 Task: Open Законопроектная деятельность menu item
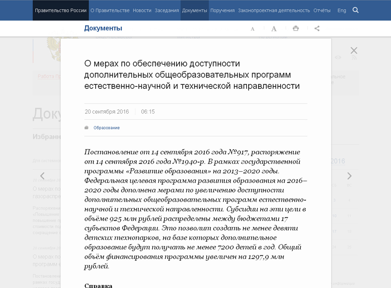pyautogui.click(x=274, y=10)
